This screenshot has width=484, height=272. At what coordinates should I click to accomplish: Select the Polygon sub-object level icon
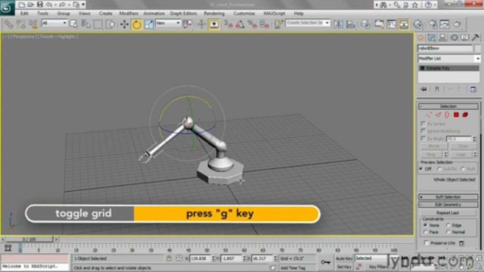tap(456, 115)
